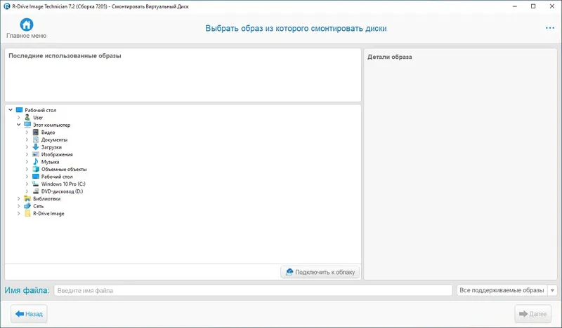This screenshot has height=328, width=562.
Task: Open the three-dots options menu
Action: (x=550, y=28)
